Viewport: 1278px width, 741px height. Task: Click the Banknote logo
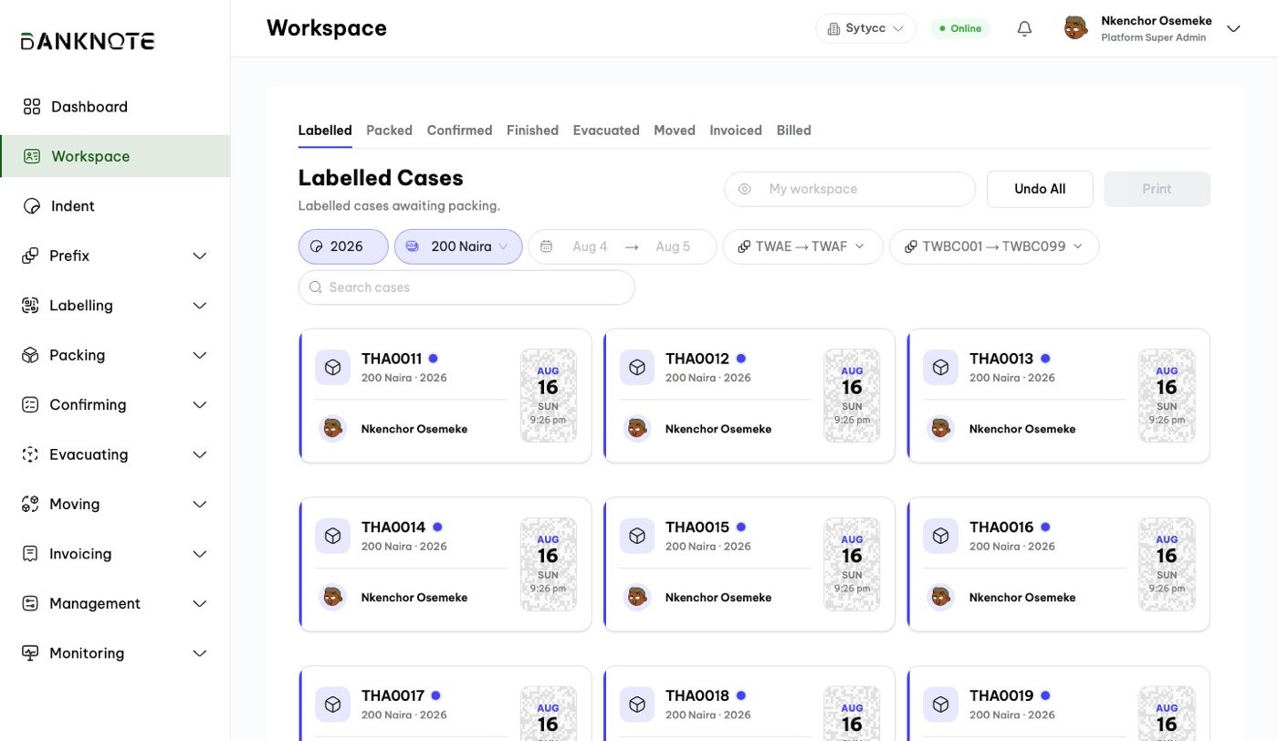pyautogui.click(x=88, y=41)
